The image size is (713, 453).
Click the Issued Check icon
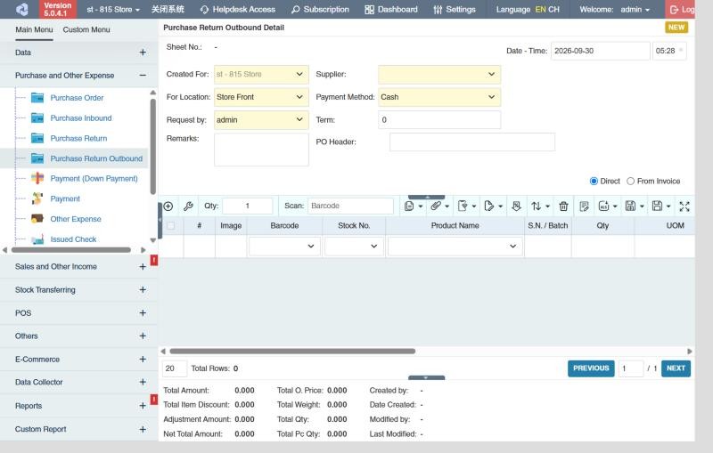[37, 239]
